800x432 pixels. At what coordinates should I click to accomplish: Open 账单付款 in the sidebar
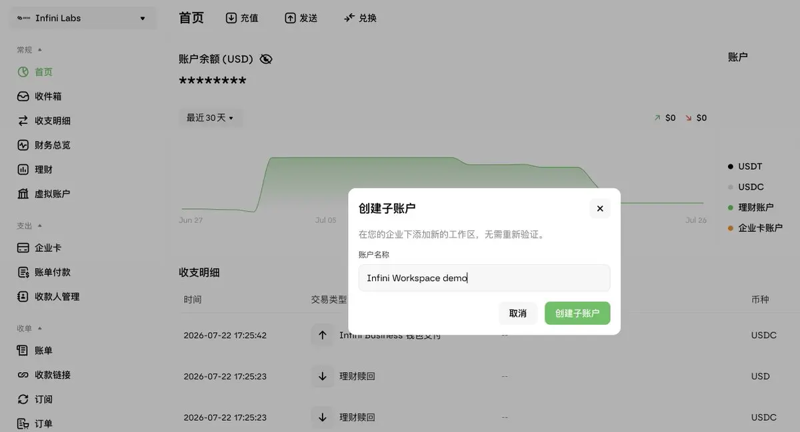tap(53, 272)
